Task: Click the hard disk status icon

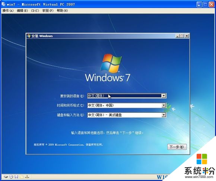Action: coord(6,177)
